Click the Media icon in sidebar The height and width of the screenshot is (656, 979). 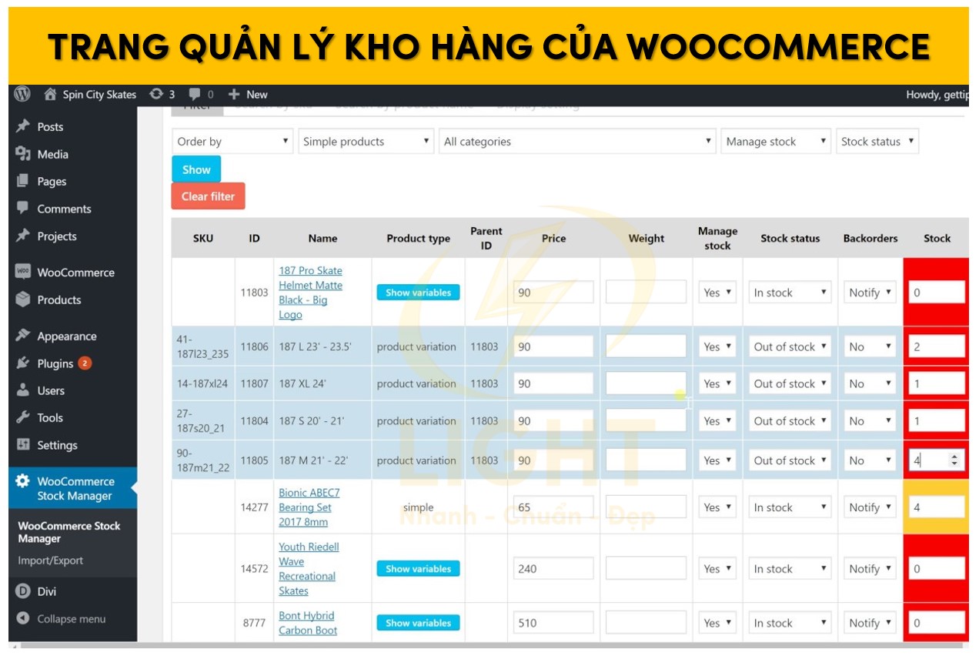coord(23,154)
